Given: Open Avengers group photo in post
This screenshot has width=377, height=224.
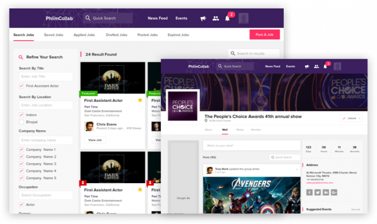Looking at the screenshot, I should (252, 195).
